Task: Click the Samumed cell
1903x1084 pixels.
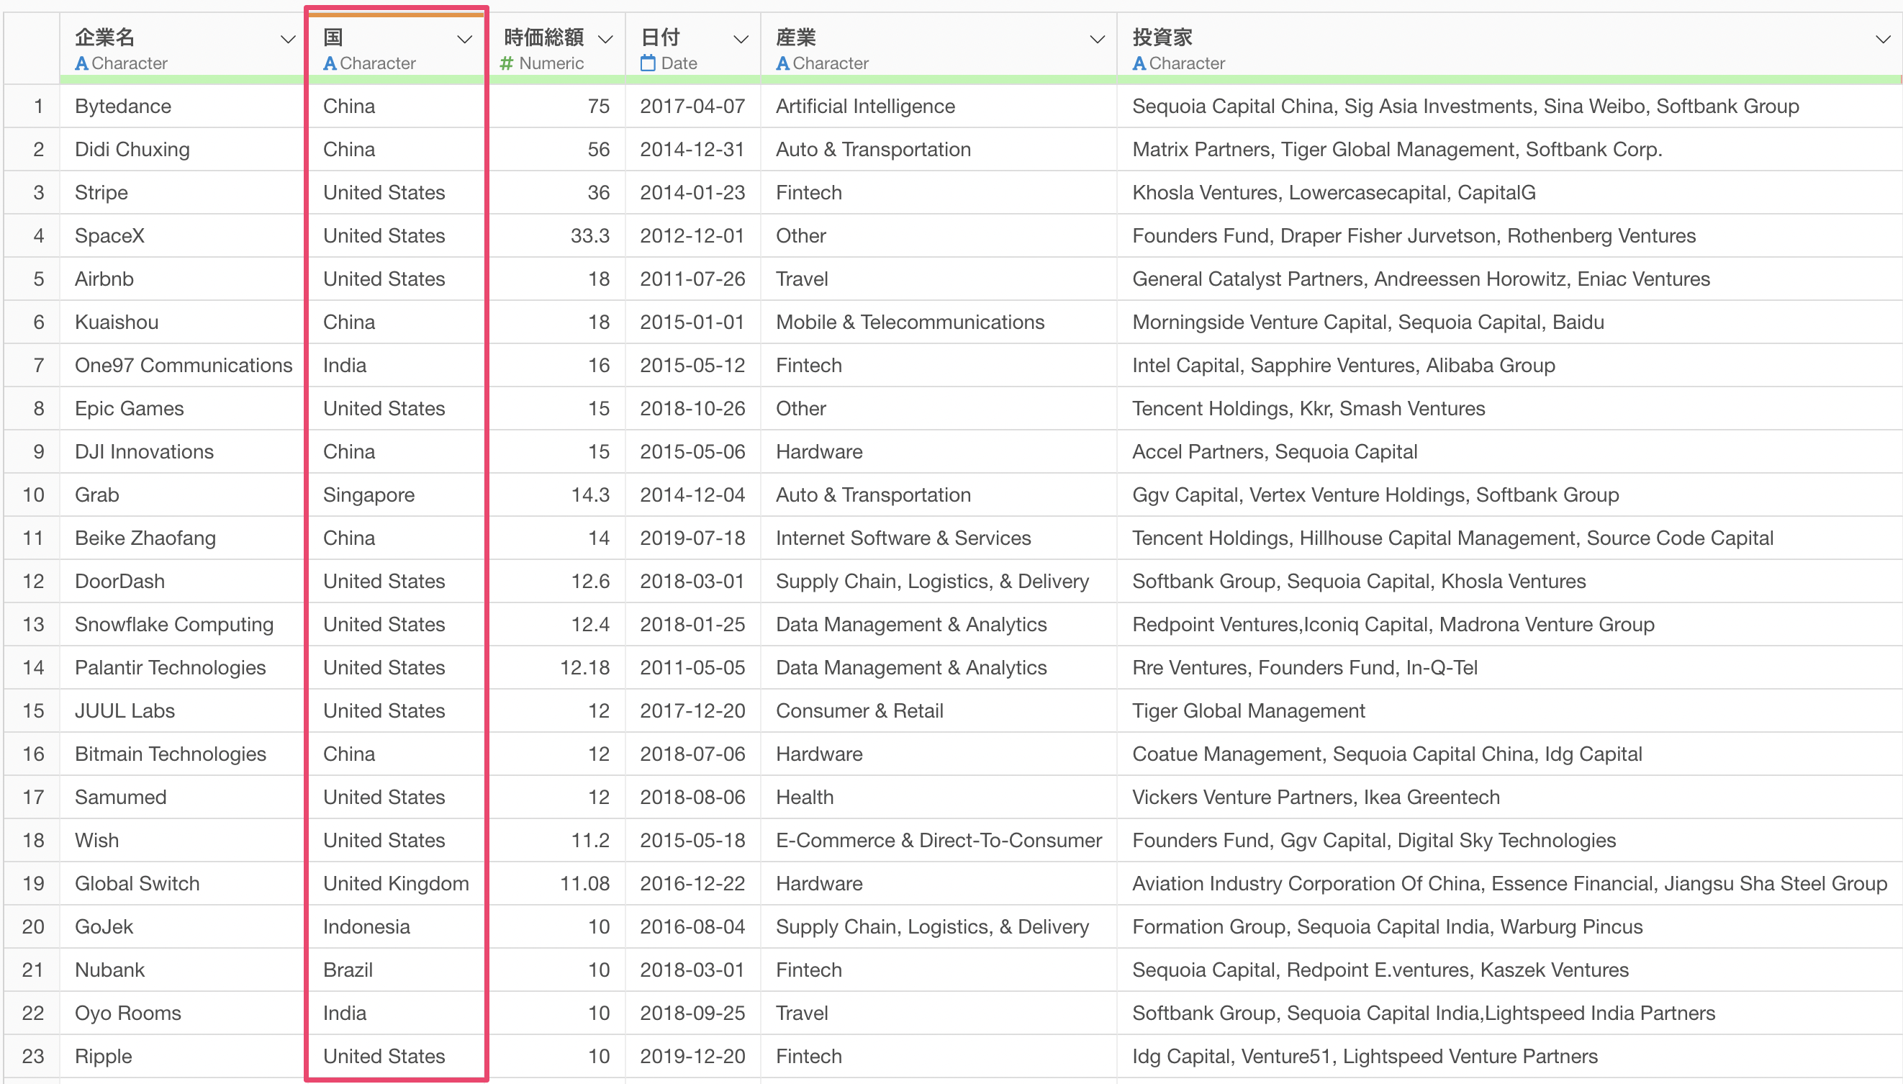Action: (182, 798)
